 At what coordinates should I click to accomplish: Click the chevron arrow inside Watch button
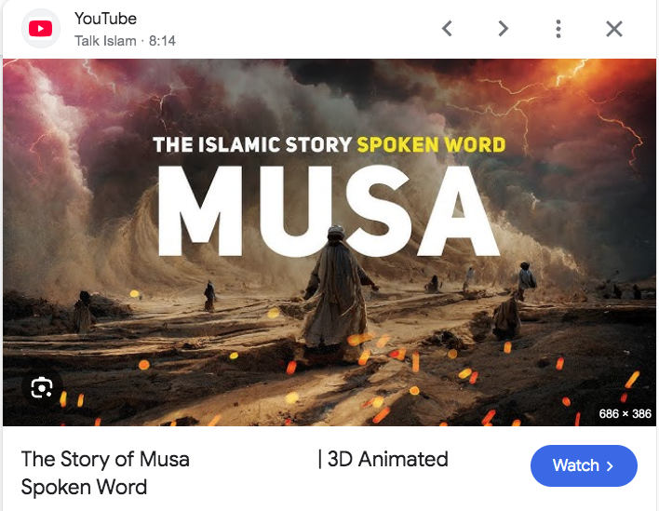pyautogui.click(x=610, y=466)
